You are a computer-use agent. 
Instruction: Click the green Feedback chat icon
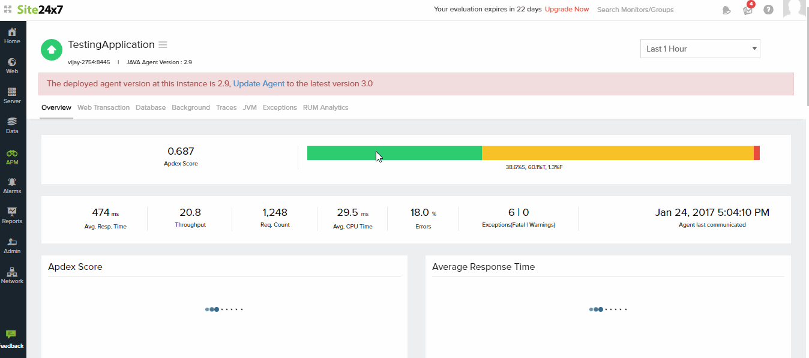pyautogui.click(x=11, y=335)
